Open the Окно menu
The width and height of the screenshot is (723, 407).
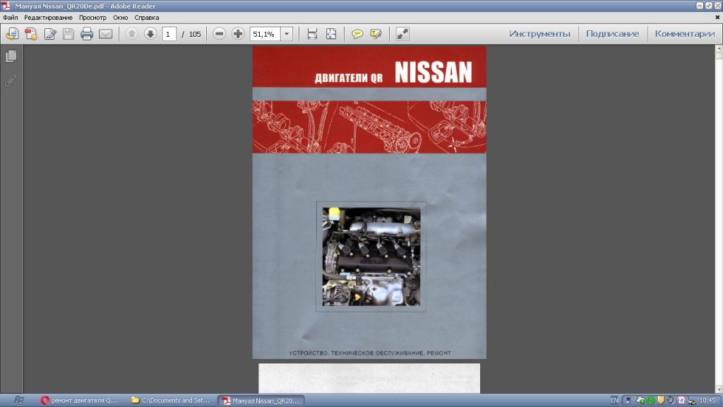click(x=120, y=18)
